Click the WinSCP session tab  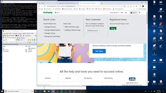pyautogui.click(x=9, y=38)
